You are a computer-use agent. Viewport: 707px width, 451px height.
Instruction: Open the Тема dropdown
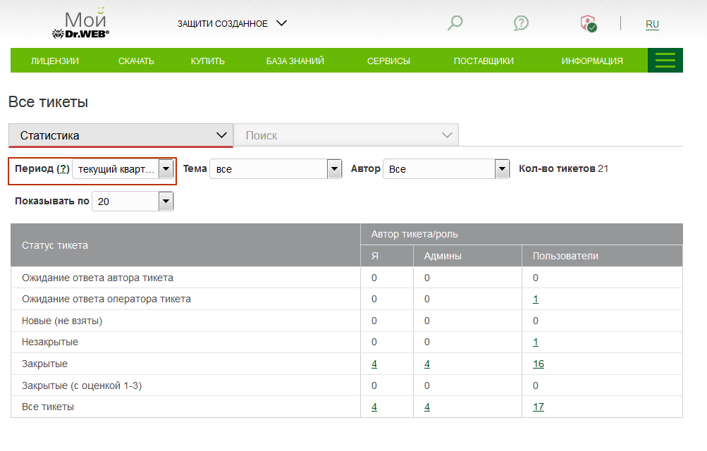(x=276, y=169)
